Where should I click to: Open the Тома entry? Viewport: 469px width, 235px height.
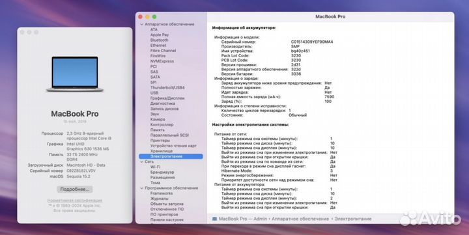coord(155,183)
